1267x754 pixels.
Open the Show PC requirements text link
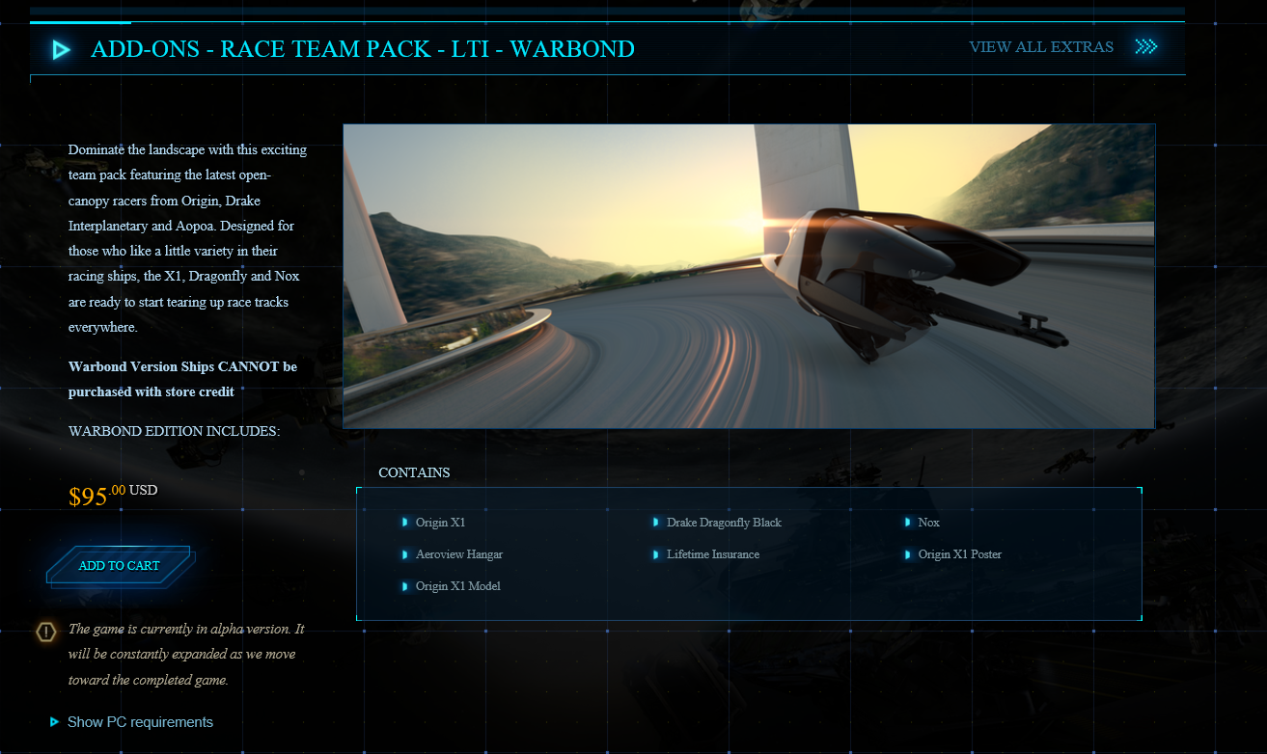coord(140,722)
